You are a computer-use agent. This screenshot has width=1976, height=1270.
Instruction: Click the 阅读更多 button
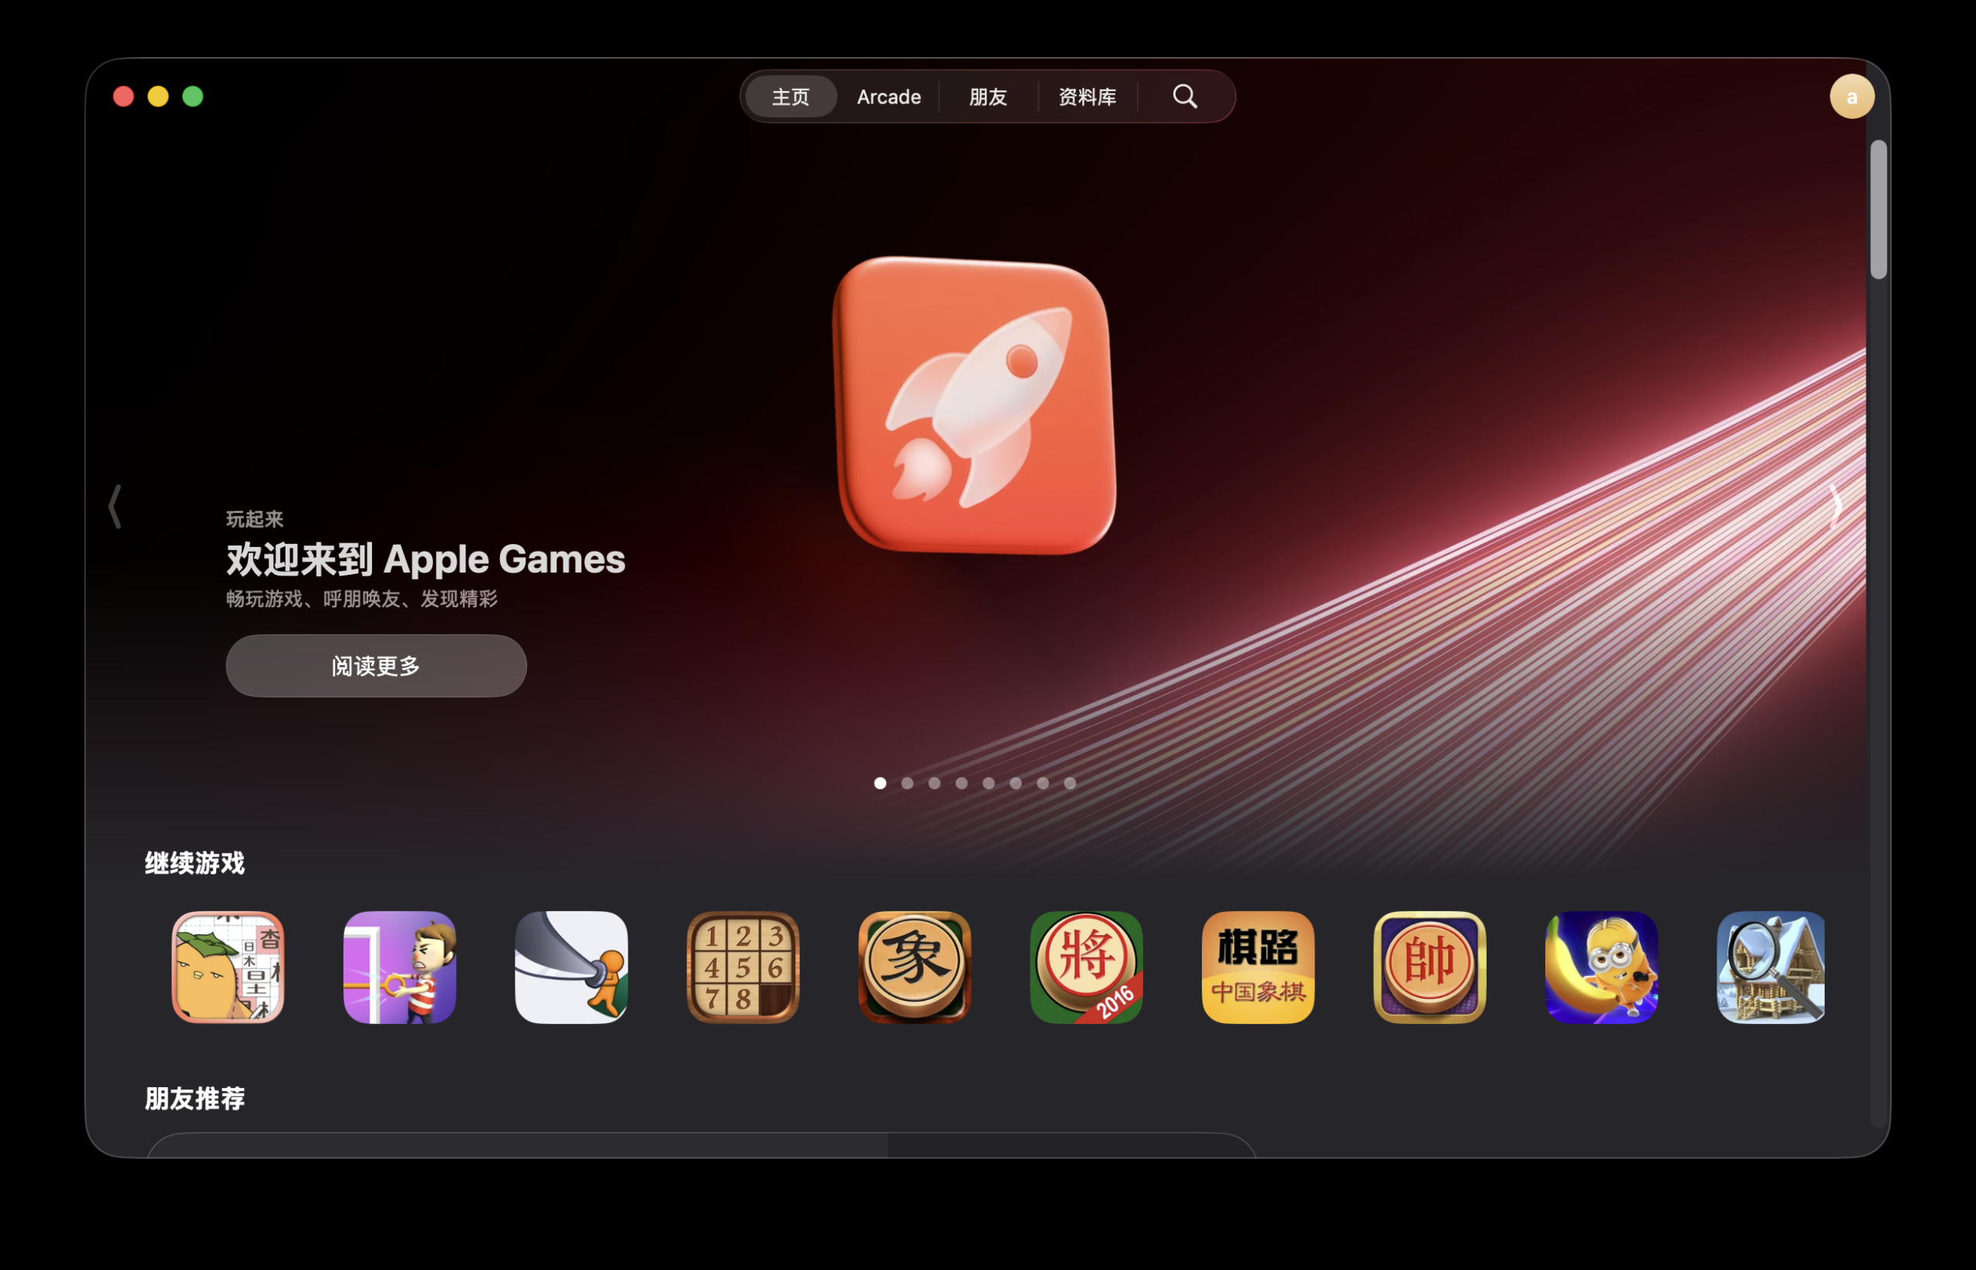376,666
